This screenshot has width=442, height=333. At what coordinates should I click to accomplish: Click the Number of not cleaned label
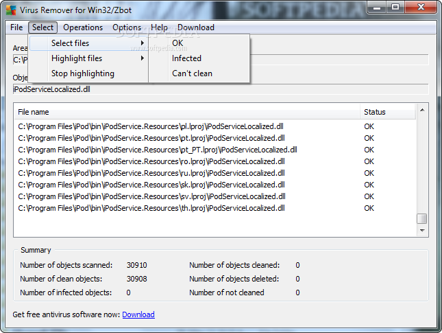[x=227, y=292]
